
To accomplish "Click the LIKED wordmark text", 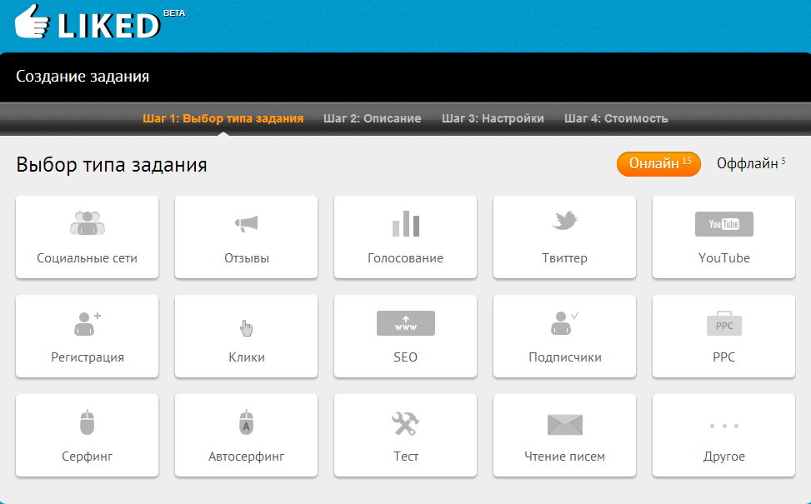I will [x=108, y=26].
